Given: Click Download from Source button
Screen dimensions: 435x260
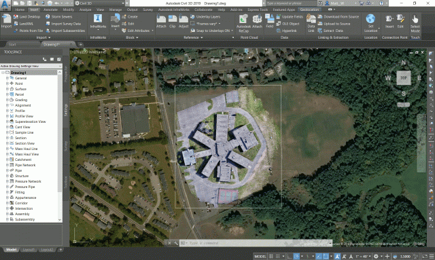Looking at the screenshot, I should [x=338, y=16].
